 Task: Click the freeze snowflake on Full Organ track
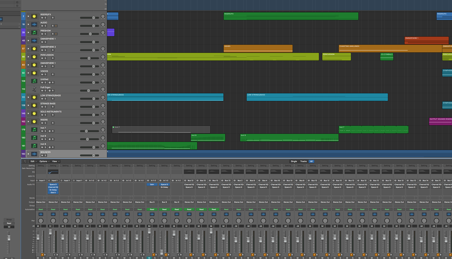[x=49, y=90]
